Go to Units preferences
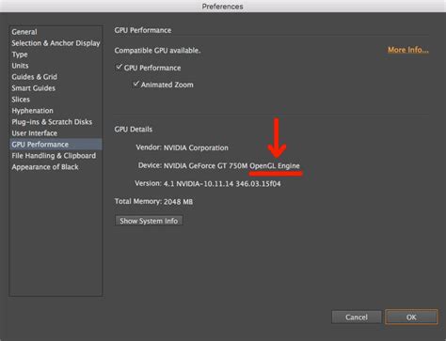 tap(20, 66)
